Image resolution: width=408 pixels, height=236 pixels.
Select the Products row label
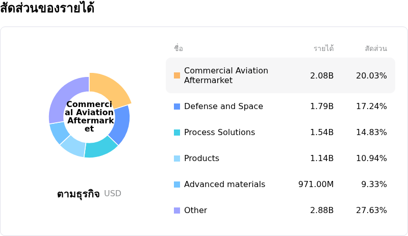201,159
